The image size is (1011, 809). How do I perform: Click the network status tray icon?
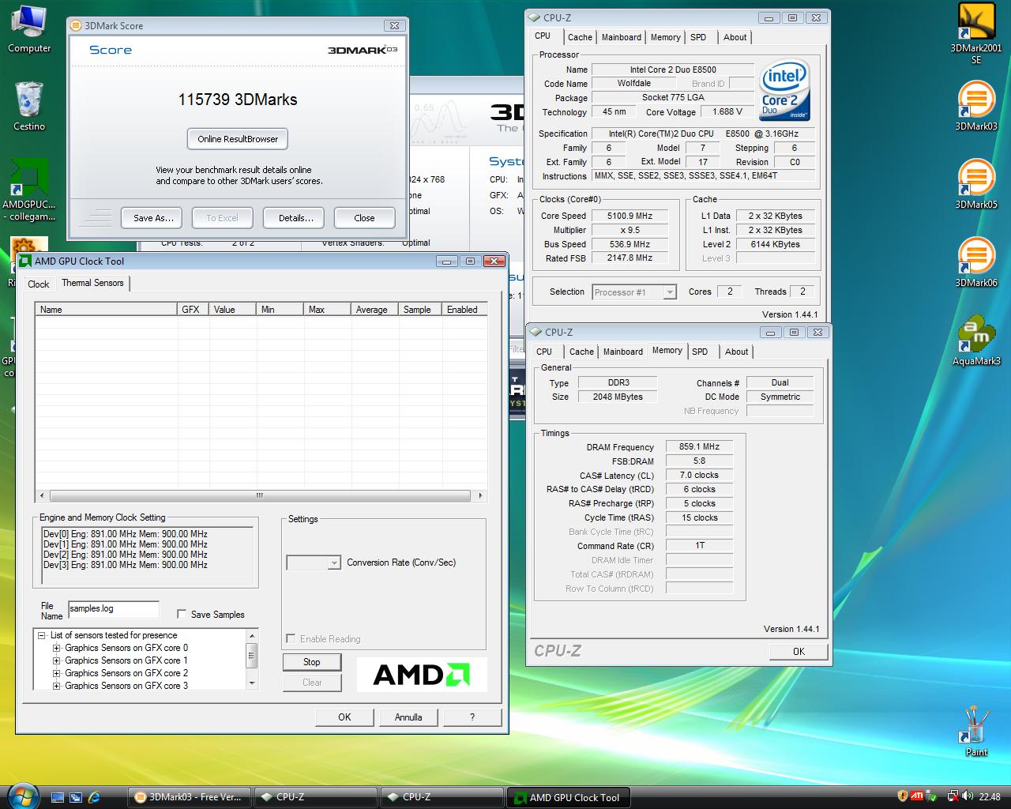pos(953,796)
